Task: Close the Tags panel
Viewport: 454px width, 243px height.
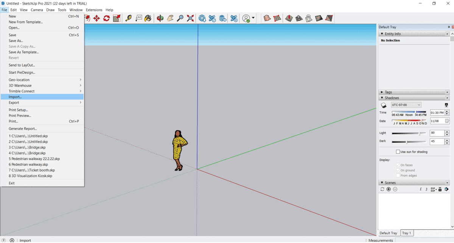Action: tap(447, 92)
